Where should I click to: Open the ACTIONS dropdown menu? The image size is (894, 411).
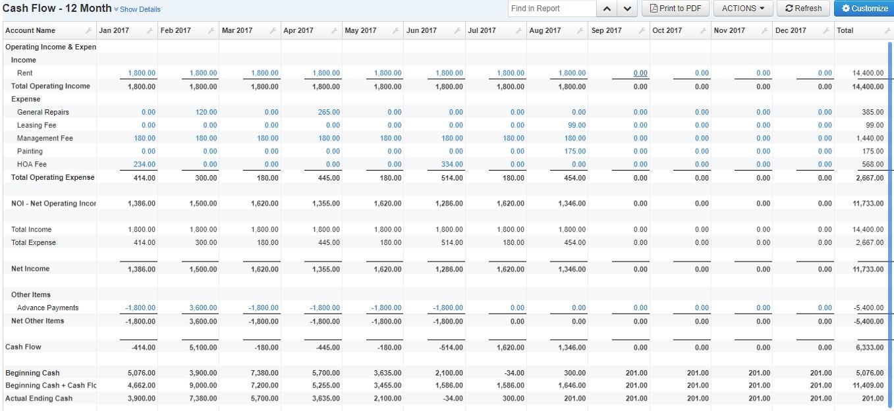(x=743, y=9)
